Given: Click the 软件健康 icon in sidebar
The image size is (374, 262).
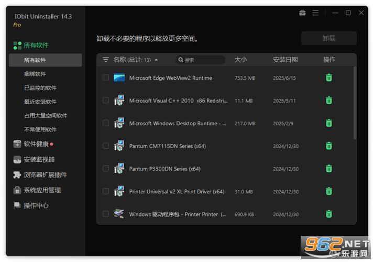Looking at the screenshot, I should pos(17,144).
